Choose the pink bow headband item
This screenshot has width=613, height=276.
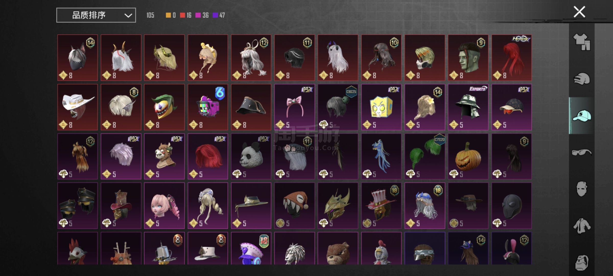[294, 107]
